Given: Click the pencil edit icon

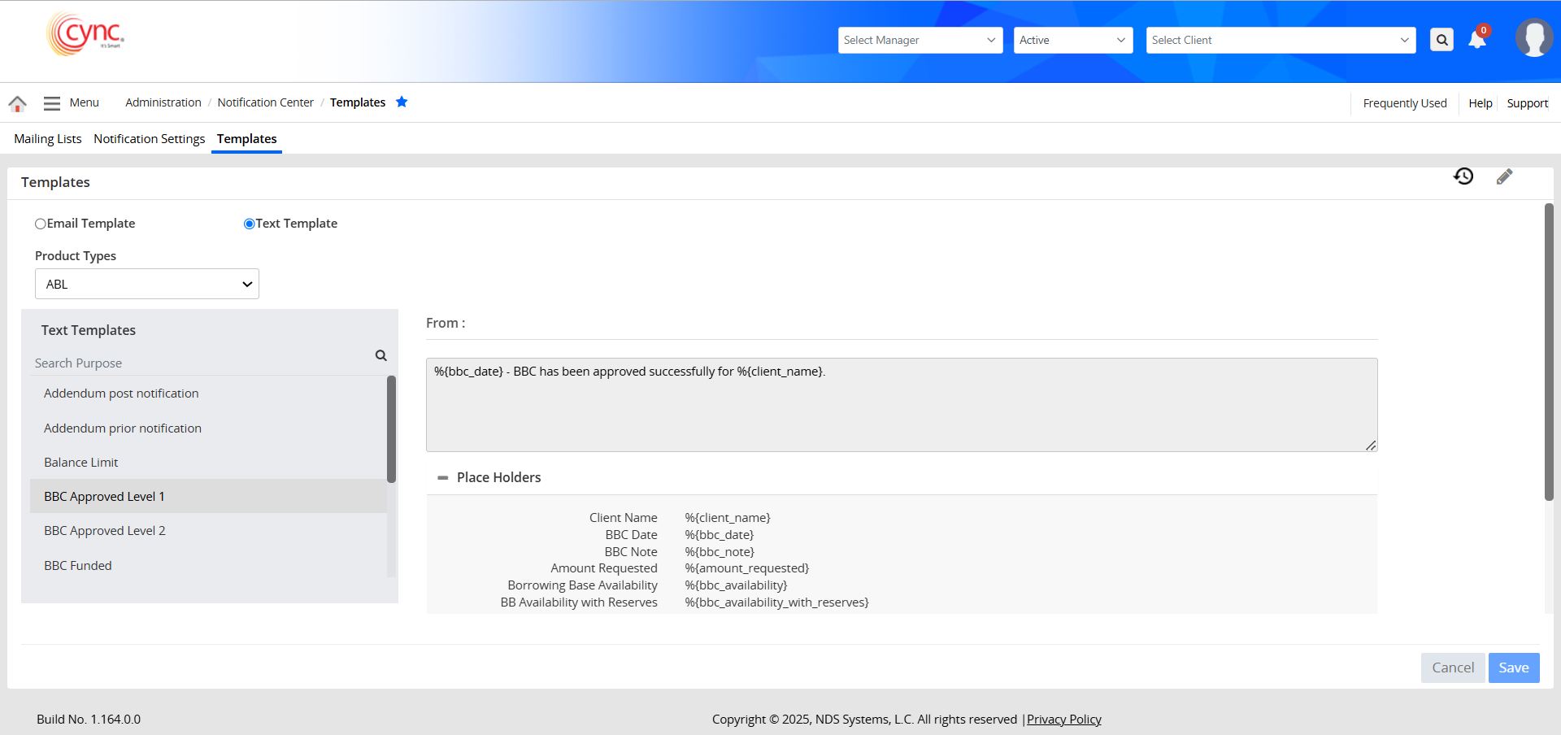Looking at the screenshot, I should tap(1504, 176).
